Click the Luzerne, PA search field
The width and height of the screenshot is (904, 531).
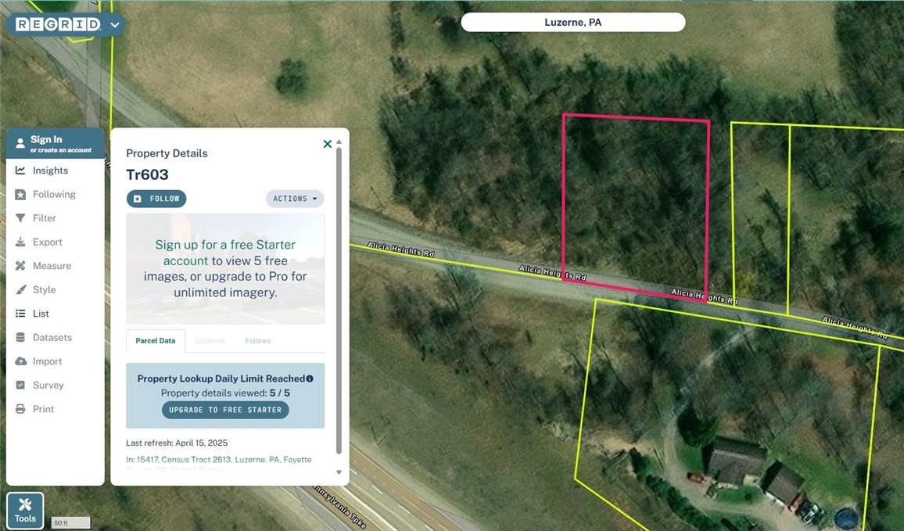(x=573, y=23)
